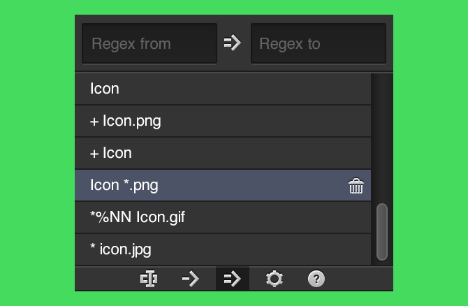Click the rename text-cursor icon in bottom toolbar
Screen dimensions: 468x306
point(148,279)
